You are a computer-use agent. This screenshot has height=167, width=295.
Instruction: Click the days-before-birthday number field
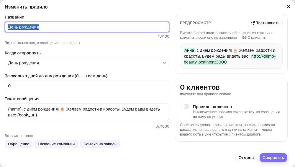(x=87, y=86)
